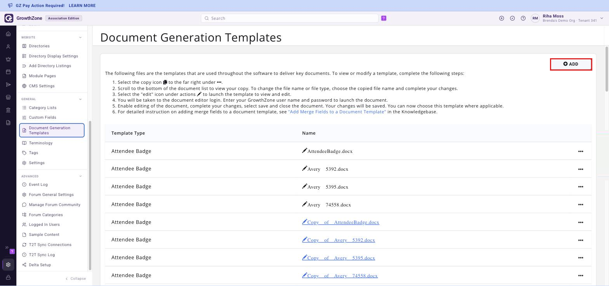Click the megaphone announcement icon in banner
Screen dimensions: 609x286
tap(10, 5)
